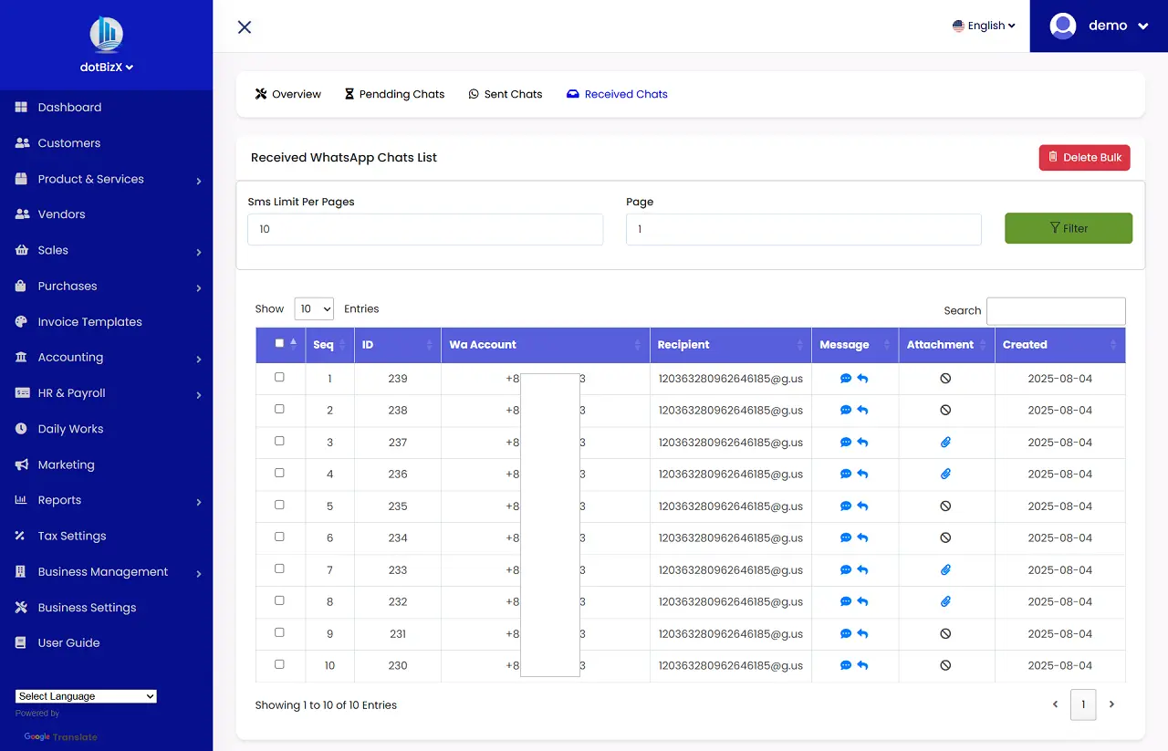This screenshot has width=1168, height=751.
Task: Open the Overview tab
Action: pos(287,94)
